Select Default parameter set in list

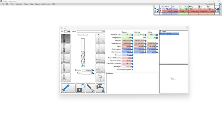click(x=164, y=32)
